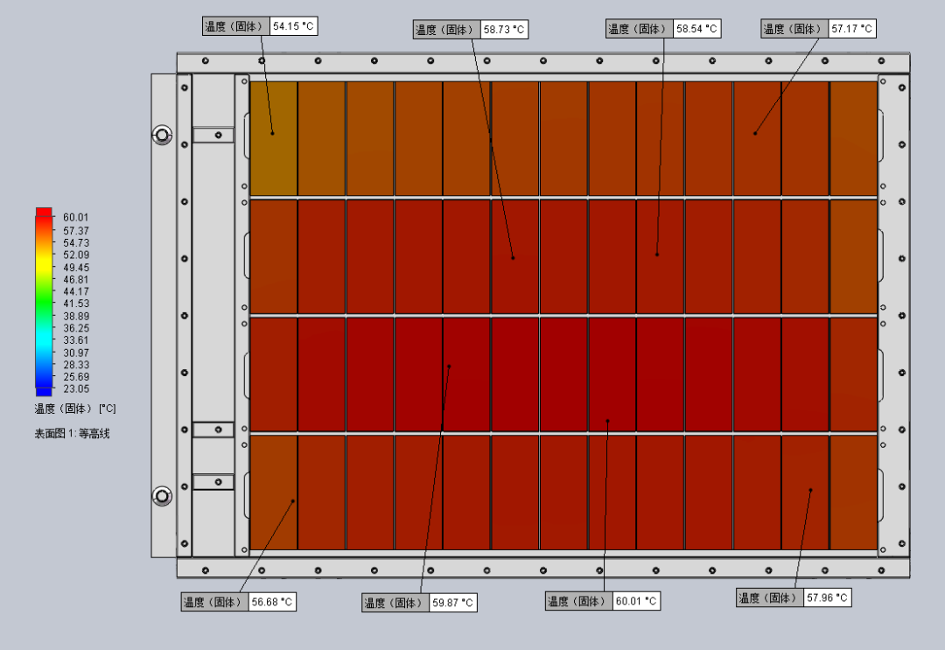Click the upper-left circular mounting hole
945x650 pixels.
(x=162, y=135)
